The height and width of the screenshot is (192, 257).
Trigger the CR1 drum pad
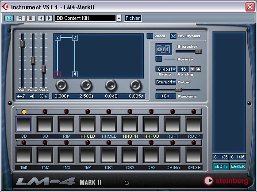coord(109,155)
